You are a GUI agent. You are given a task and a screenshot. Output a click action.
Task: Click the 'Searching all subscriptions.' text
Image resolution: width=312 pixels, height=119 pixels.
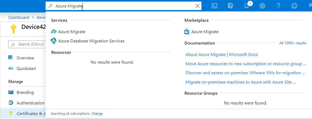coord(70,114)
